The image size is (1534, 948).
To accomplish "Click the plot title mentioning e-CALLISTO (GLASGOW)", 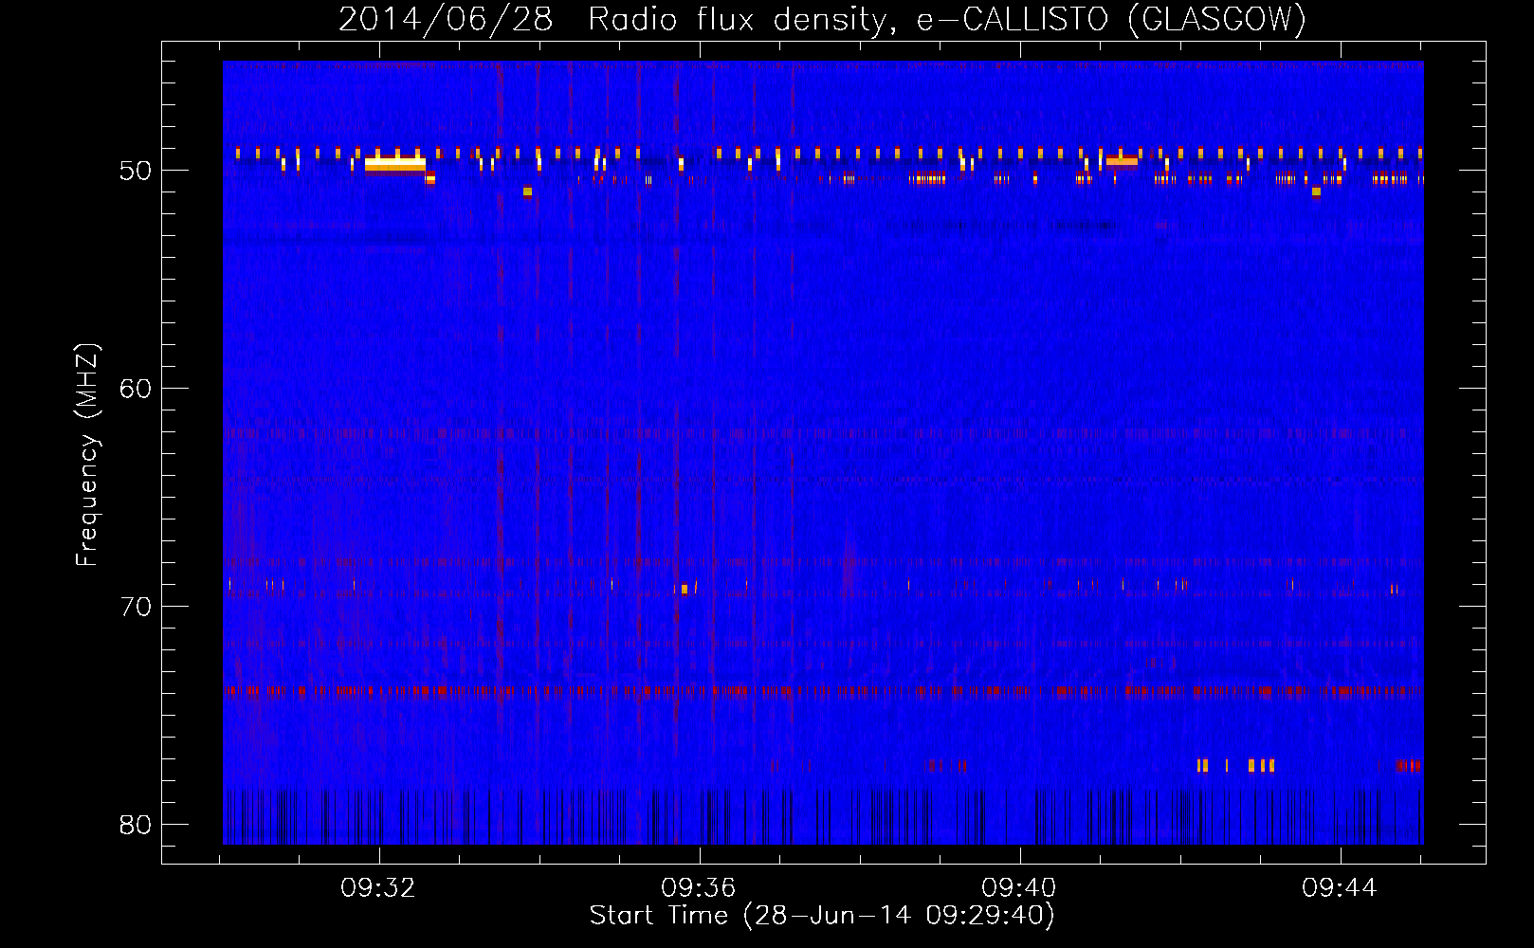I will point(822,19).
